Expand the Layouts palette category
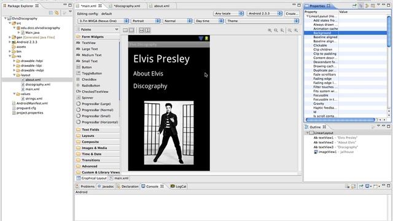 pyautogui.click(x=98, y=136)
